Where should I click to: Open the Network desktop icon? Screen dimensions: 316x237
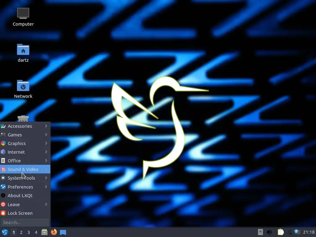coord(23,89)
